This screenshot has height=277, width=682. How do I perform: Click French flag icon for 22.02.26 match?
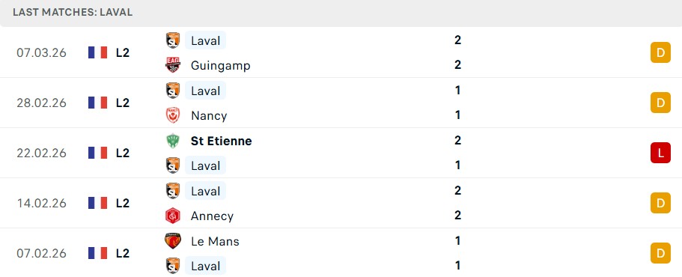[x=97, y=153]
